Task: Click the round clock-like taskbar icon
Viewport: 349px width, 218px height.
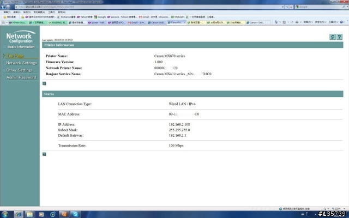Action: tap(52, 214)
